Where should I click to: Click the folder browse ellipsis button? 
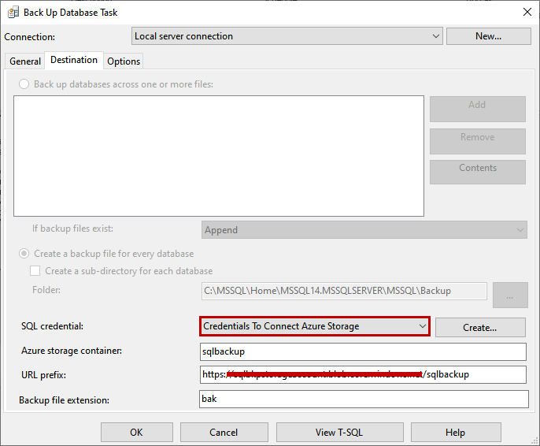pos(510,295)
